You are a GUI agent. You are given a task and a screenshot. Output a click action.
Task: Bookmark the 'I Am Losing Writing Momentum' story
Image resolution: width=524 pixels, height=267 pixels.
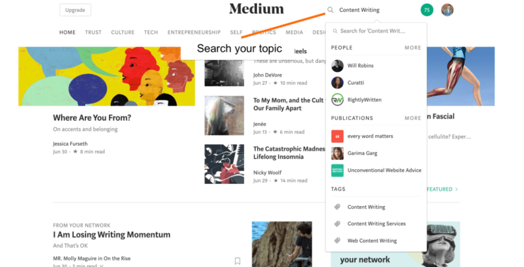237,261
